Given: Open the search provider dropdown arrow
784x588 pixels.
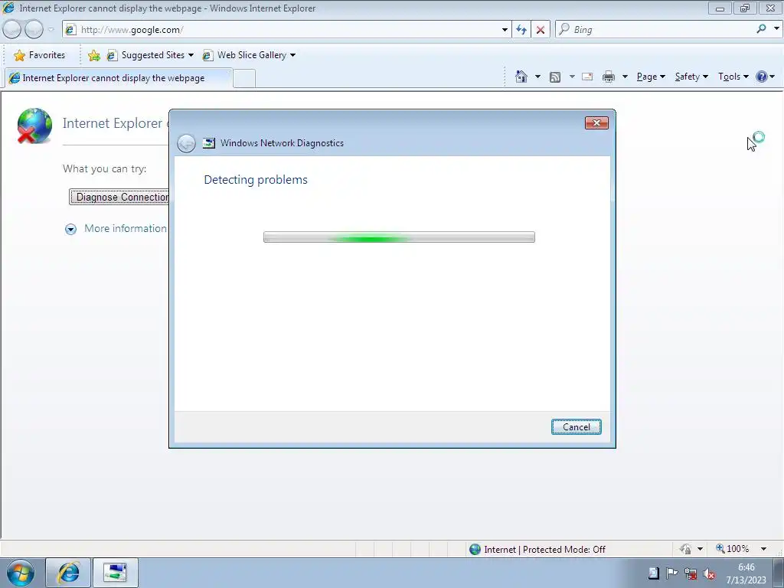Looking at the screenshot, I should click(x=776, y=29).
